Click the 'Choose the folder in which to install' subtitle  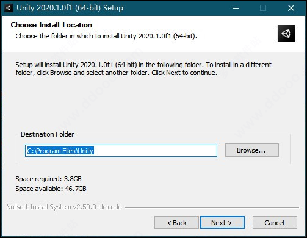click(x=106, y=36)
